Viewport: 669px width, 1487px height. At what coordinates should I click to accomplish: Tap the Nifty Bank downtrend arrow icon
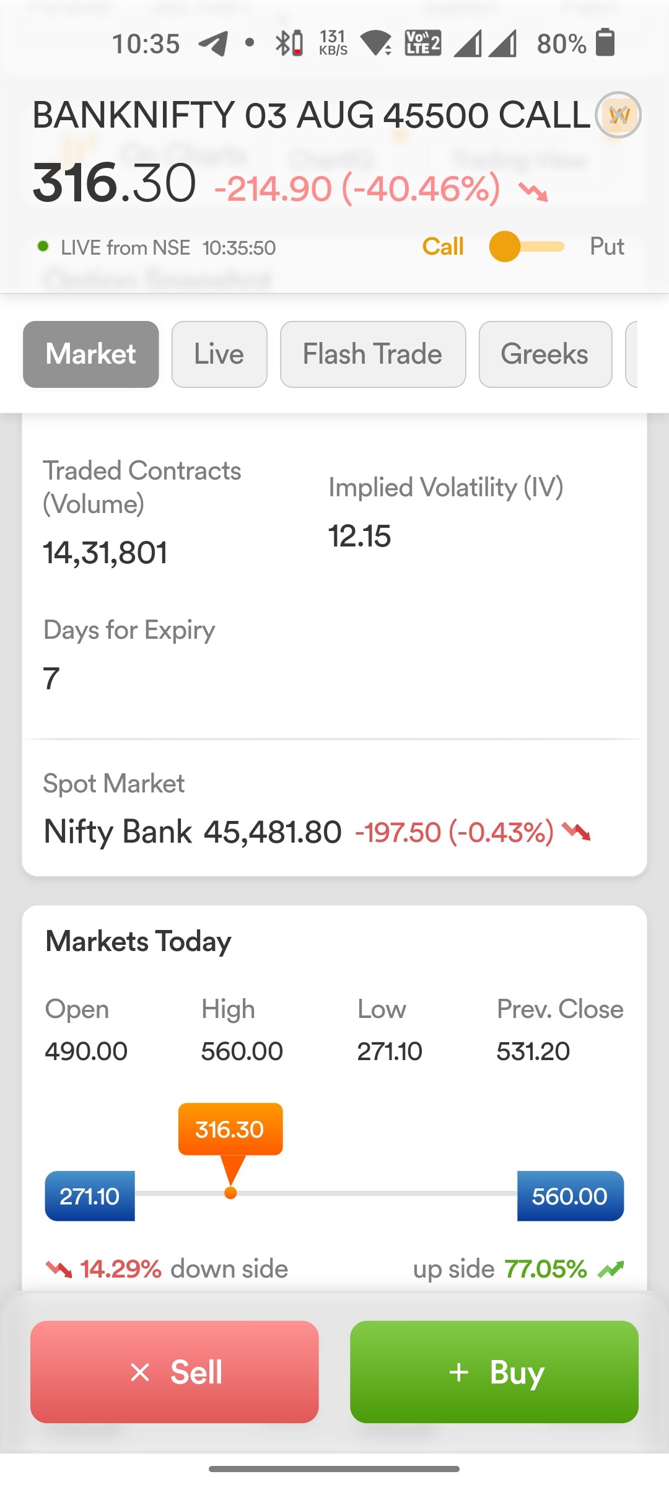tap(576, 831)
